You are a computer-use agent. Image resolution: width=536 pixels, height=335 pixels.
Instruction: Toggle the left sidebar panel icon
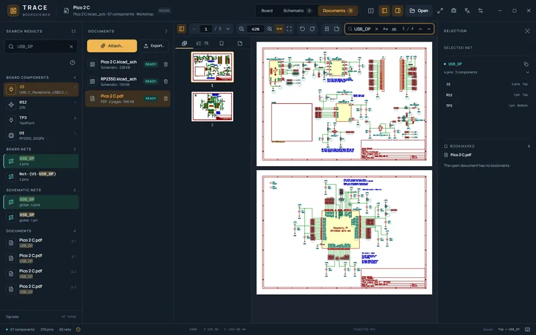(x=384, y=11)
